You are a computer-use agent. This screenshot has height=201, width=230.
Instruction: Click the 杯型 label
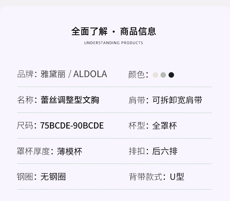[x=137, y=126]
